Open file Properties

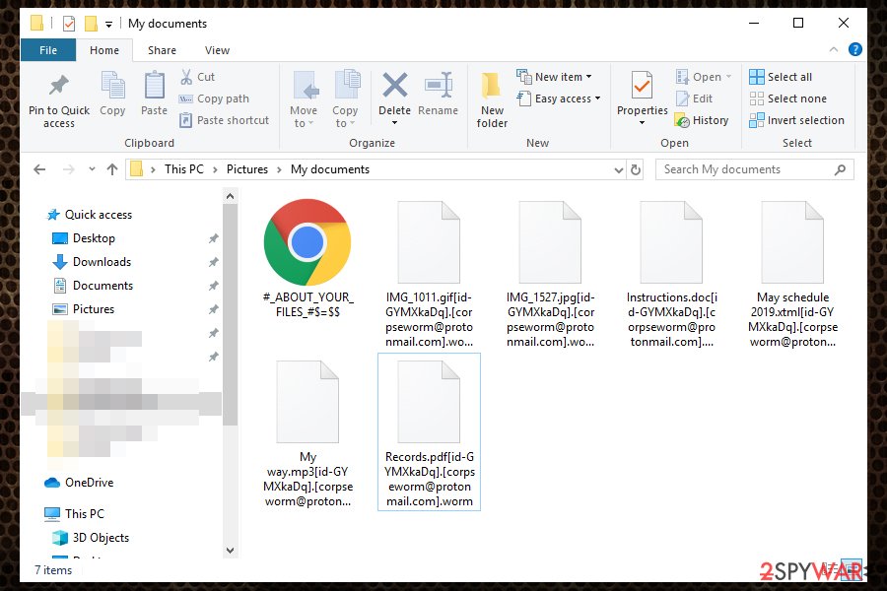[642, 98]
